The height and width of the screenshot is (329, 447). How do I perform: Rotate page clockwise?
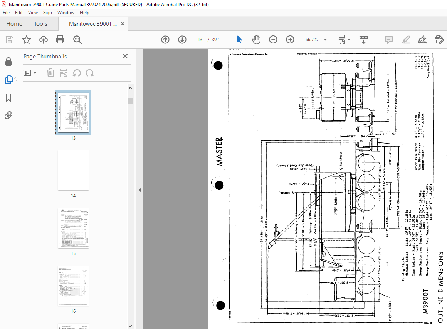tap(90, 73)
